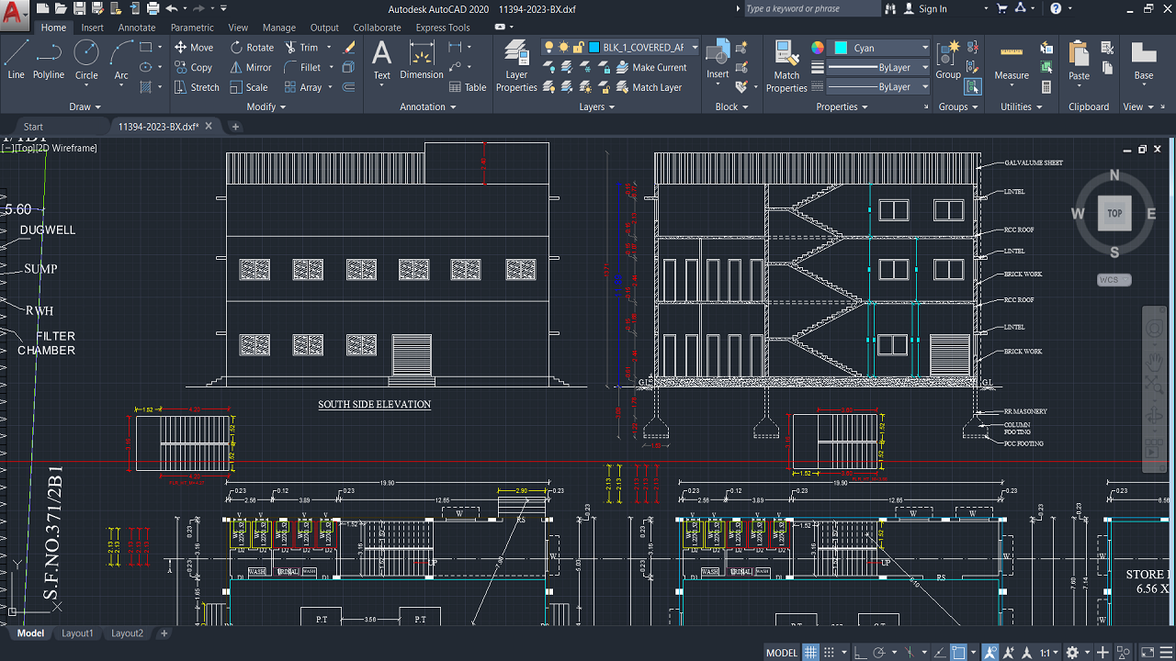Switch to the Annotate ribbon tab
The height and width of the screenshot is (661, 1176).
pos(136,28)
